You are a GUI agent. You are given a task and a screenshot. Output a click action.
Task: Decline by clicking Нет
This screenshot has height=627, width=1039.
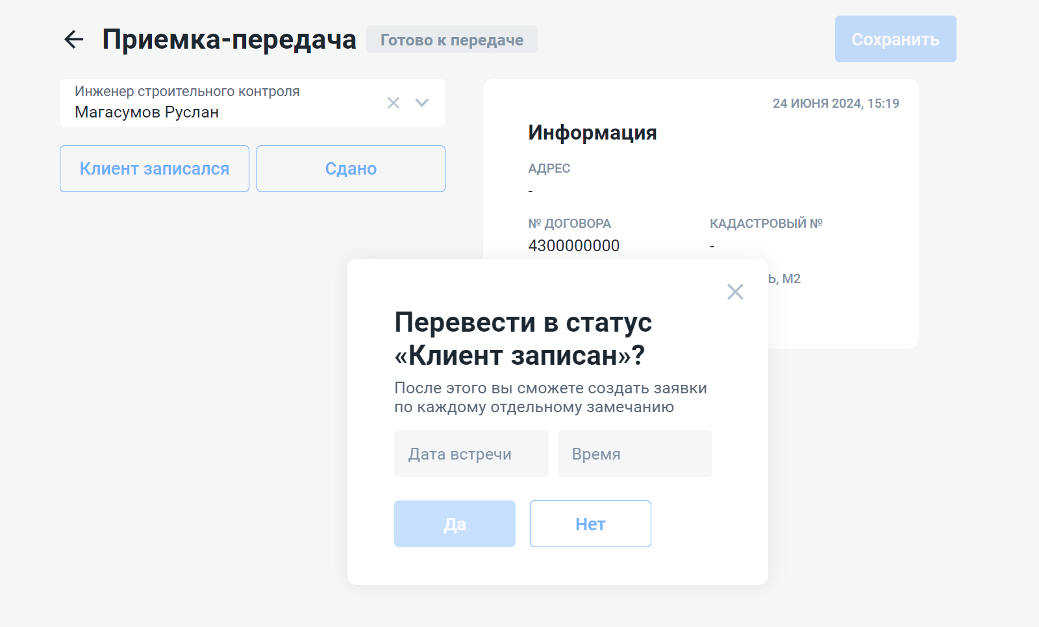click(590, 524)
